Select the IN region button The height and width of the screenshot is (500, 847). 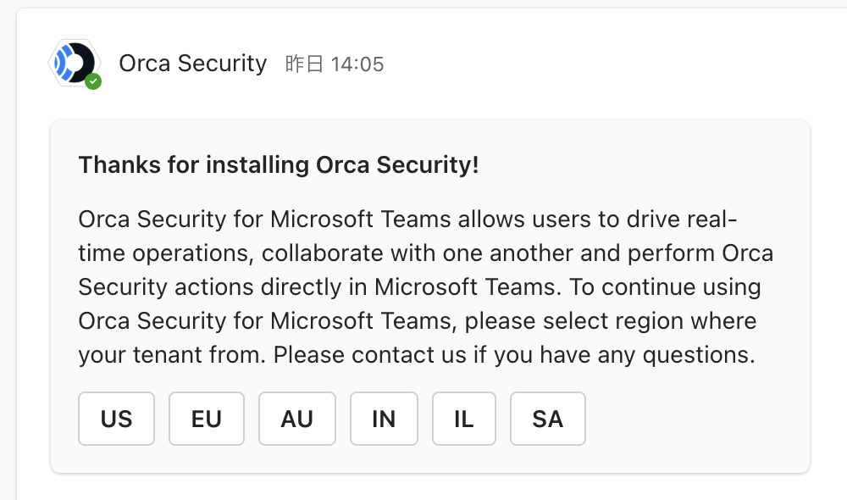point(384,419)
